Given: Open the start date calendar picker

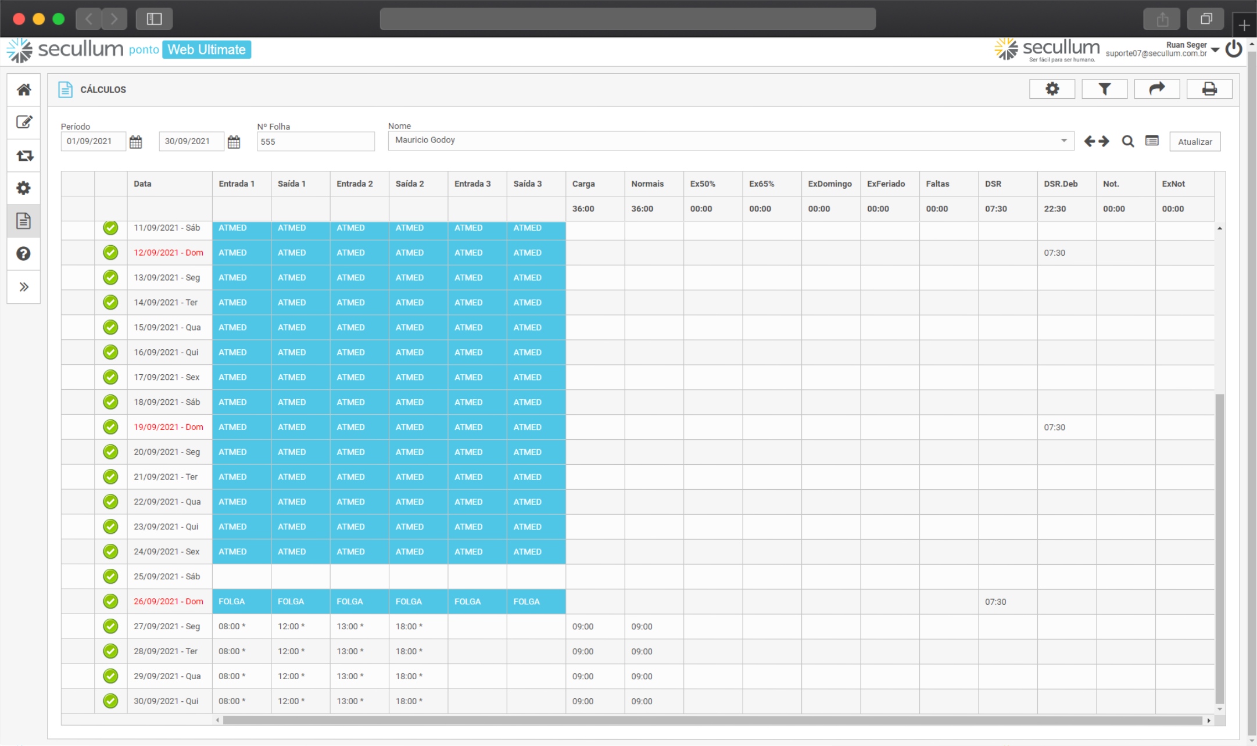Looking at the screenshot, I should [135, 142].
